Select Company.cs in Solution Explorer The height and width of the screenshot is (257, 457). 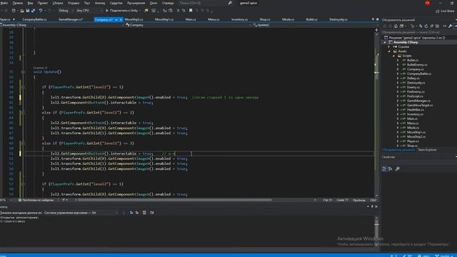coord(416,69)
